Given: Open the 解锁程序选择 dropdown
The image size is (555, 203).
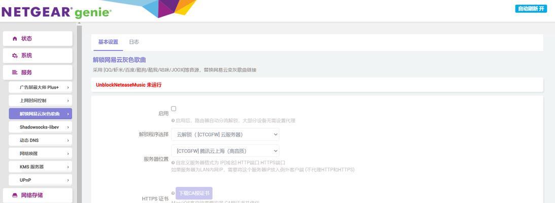Looking at the screenshot, I should [x=225, y=134].
